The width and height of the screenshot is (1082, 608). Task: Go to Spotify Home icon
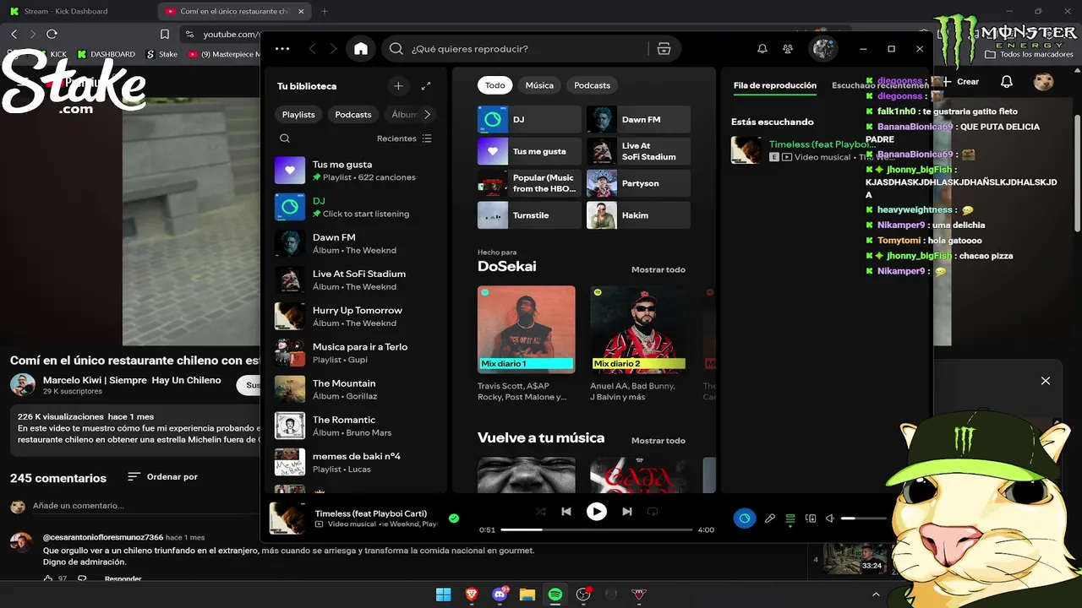coord(361,49)
